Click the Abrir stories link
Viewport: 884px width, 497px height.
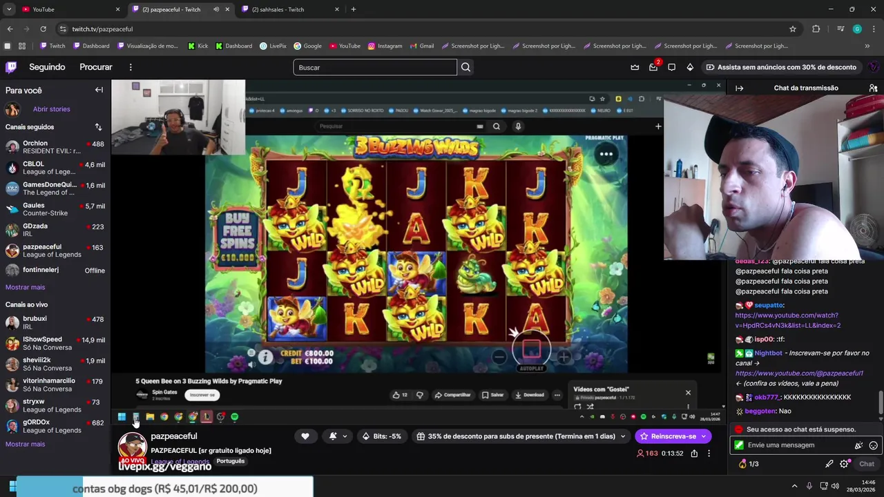click(x=51, y=109)
